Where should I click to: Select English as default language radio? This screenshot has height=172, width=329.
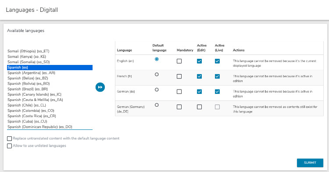click(x=157, y=59)
